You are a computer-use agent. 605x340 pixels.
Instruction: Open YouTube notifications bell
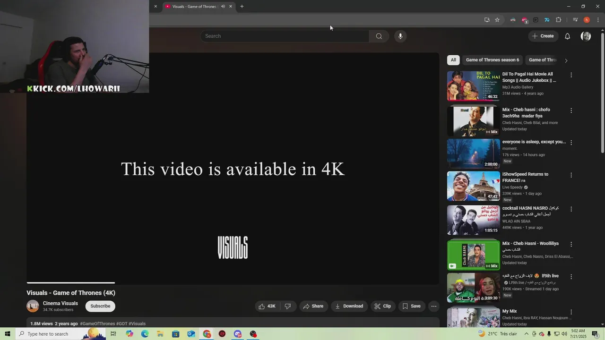[x=567, y=36]
